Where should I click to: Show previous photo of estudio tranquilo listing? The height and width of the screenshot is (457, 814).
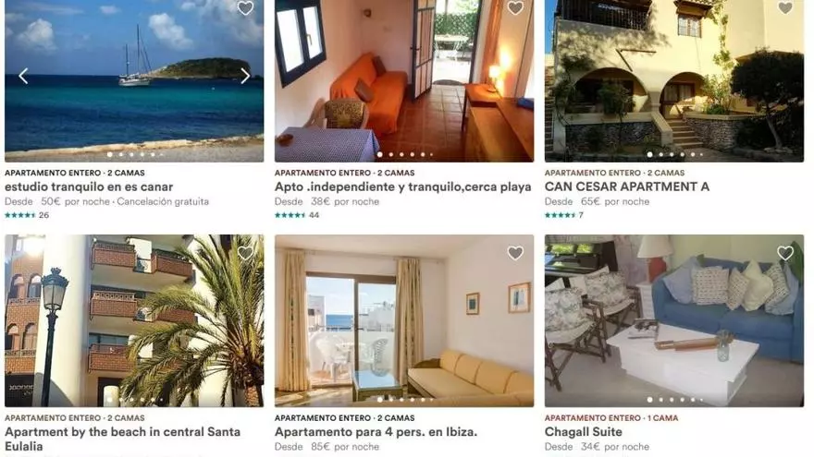(23, 76)
